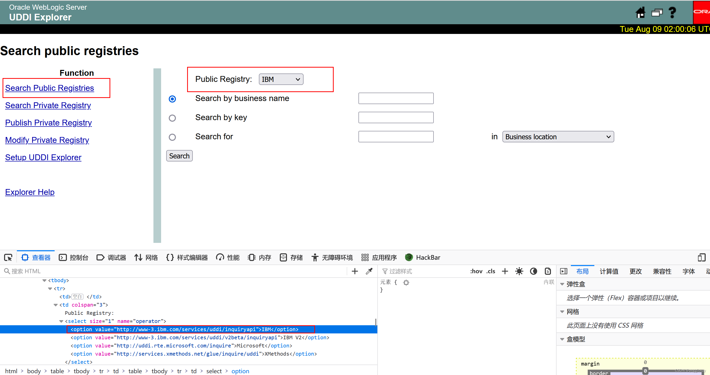Collapse the select name="operator" node

[x=61, y=321]
